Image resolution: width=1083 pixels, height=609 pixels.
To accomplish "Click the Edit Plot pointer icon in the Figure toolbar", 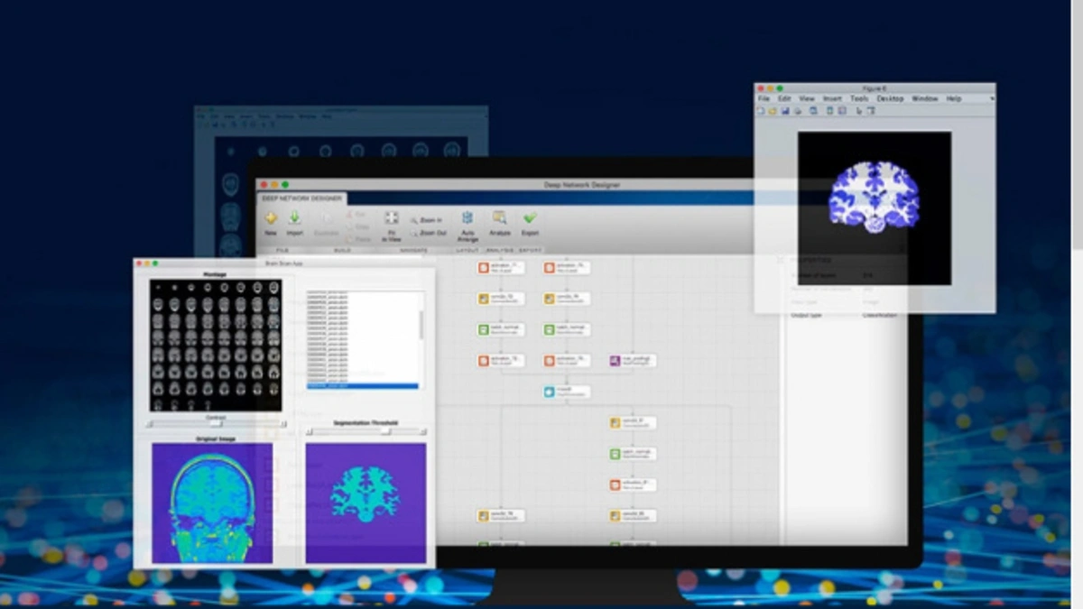I will (x=859, y=111).
